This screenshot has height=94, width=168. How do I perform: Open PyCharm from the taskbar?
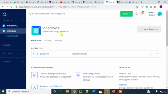pos(81,91)
